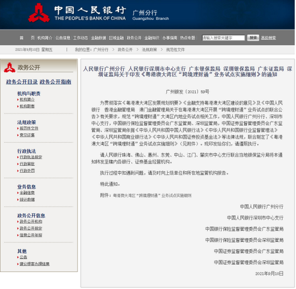Click the 法规政策 sidebar heading
296x289 pixels.
[26, 122]
